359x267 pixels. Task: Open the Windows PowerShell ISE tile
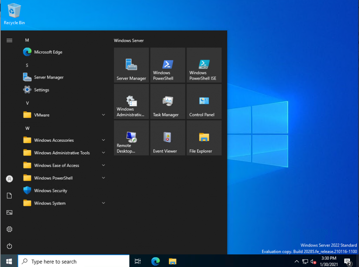click(x=204, y=65)
